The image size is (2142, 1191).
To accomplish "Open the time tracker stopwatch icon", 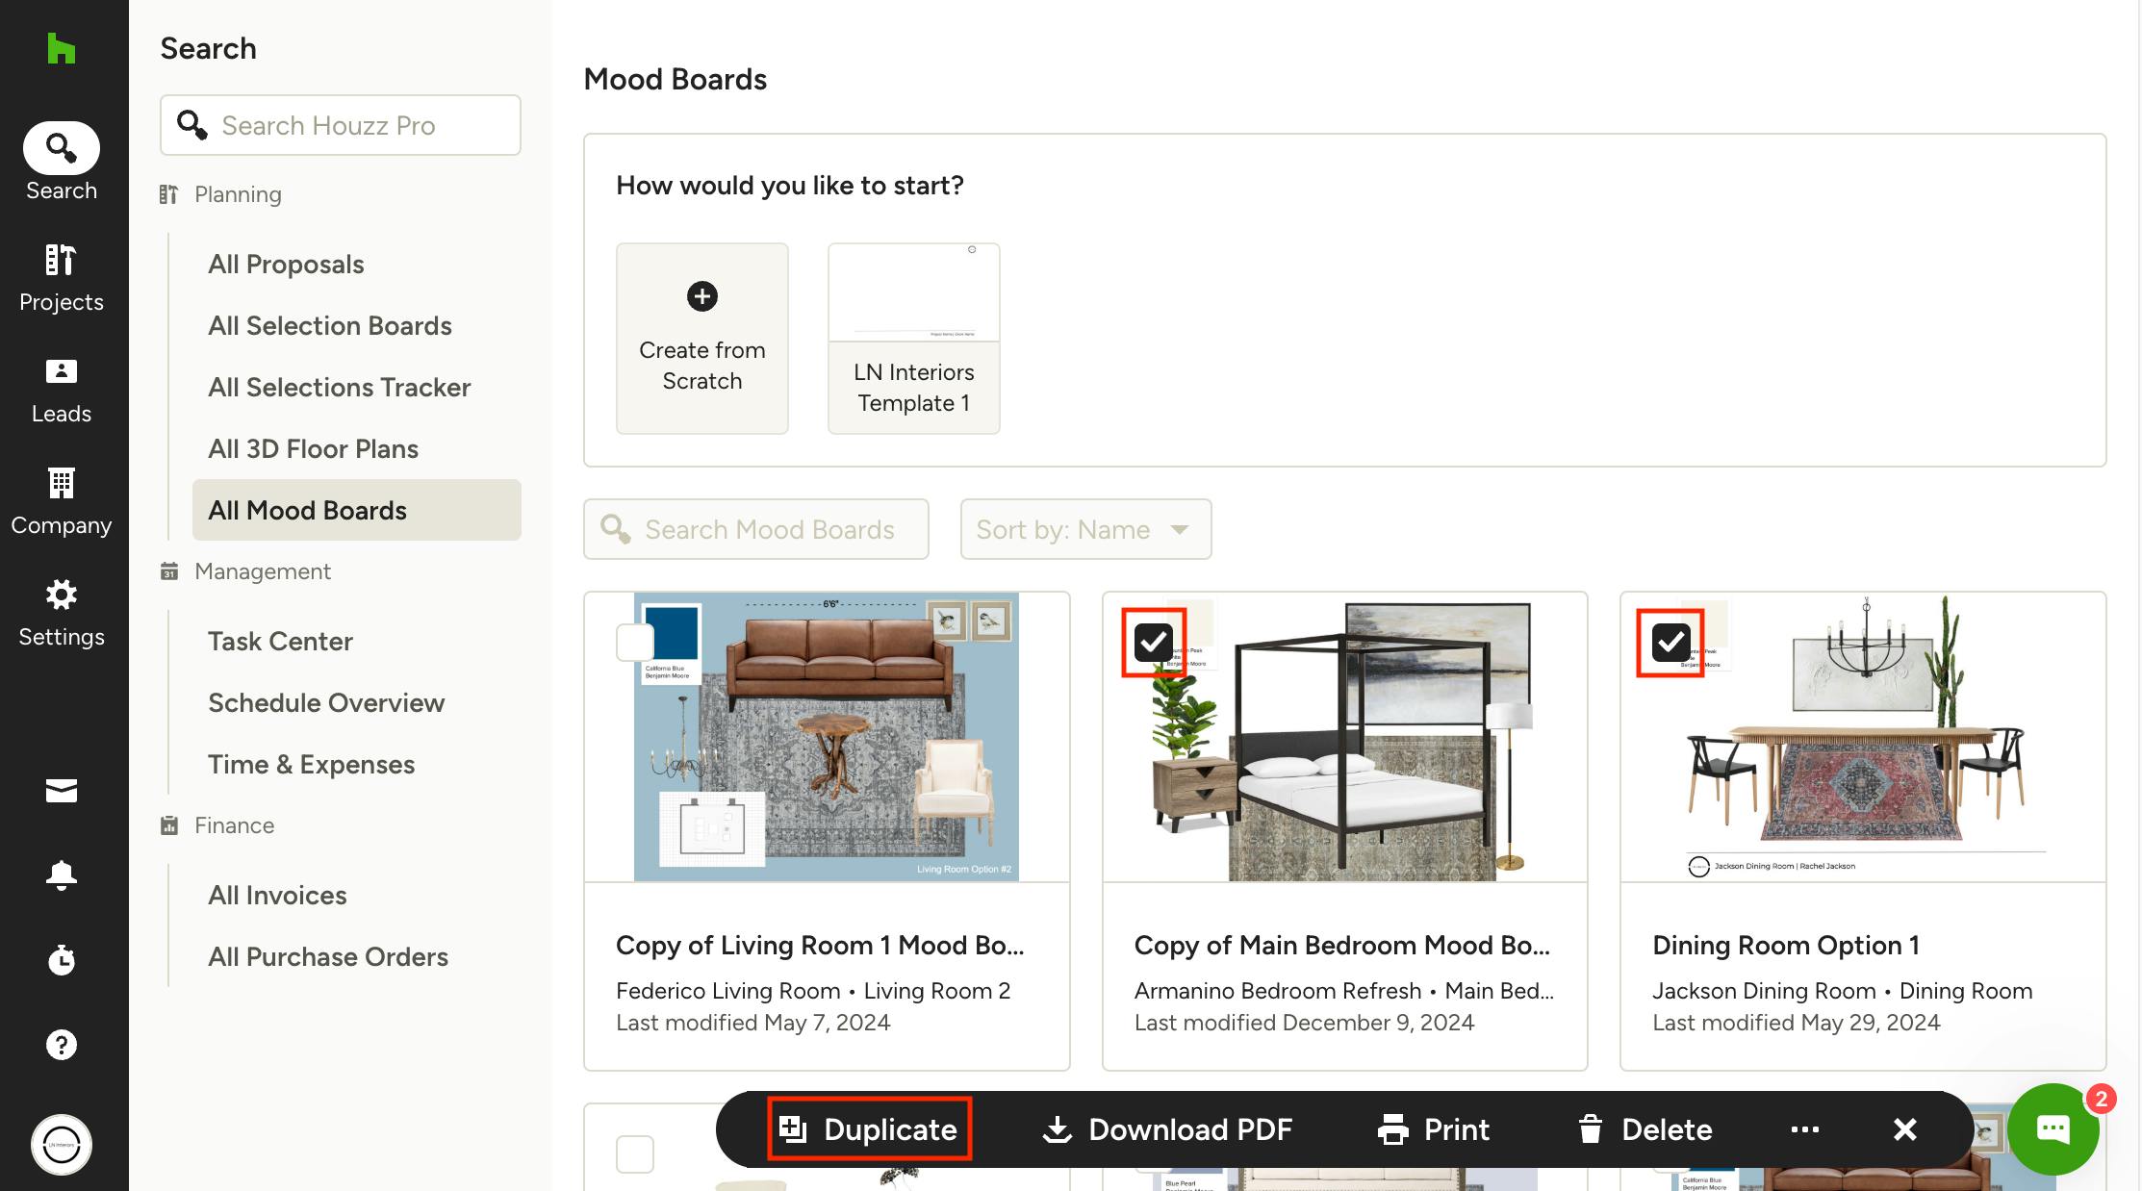I will point(61,959).
